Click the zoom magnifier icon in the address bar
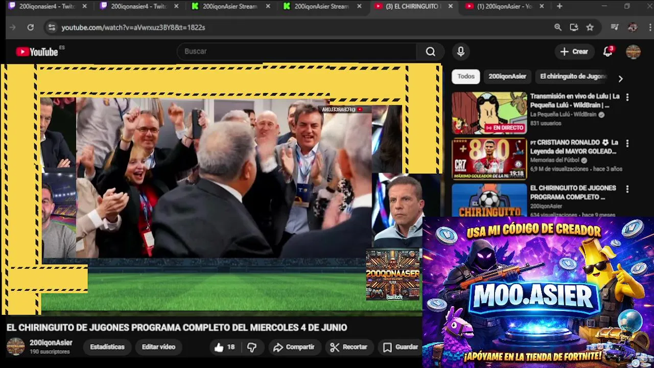Image resolution: width=654 pixels, height=368 pixels. pos(558,28)
